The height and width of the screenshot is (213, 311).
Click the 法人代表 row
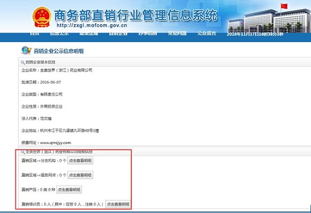pyautogui.click(x=37, y=118)
